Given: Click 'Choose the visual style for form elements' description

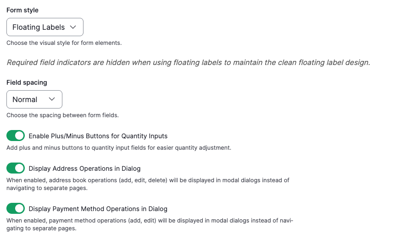Looking at the screenshot, I should pyautogui.click(x=64, y=43).
